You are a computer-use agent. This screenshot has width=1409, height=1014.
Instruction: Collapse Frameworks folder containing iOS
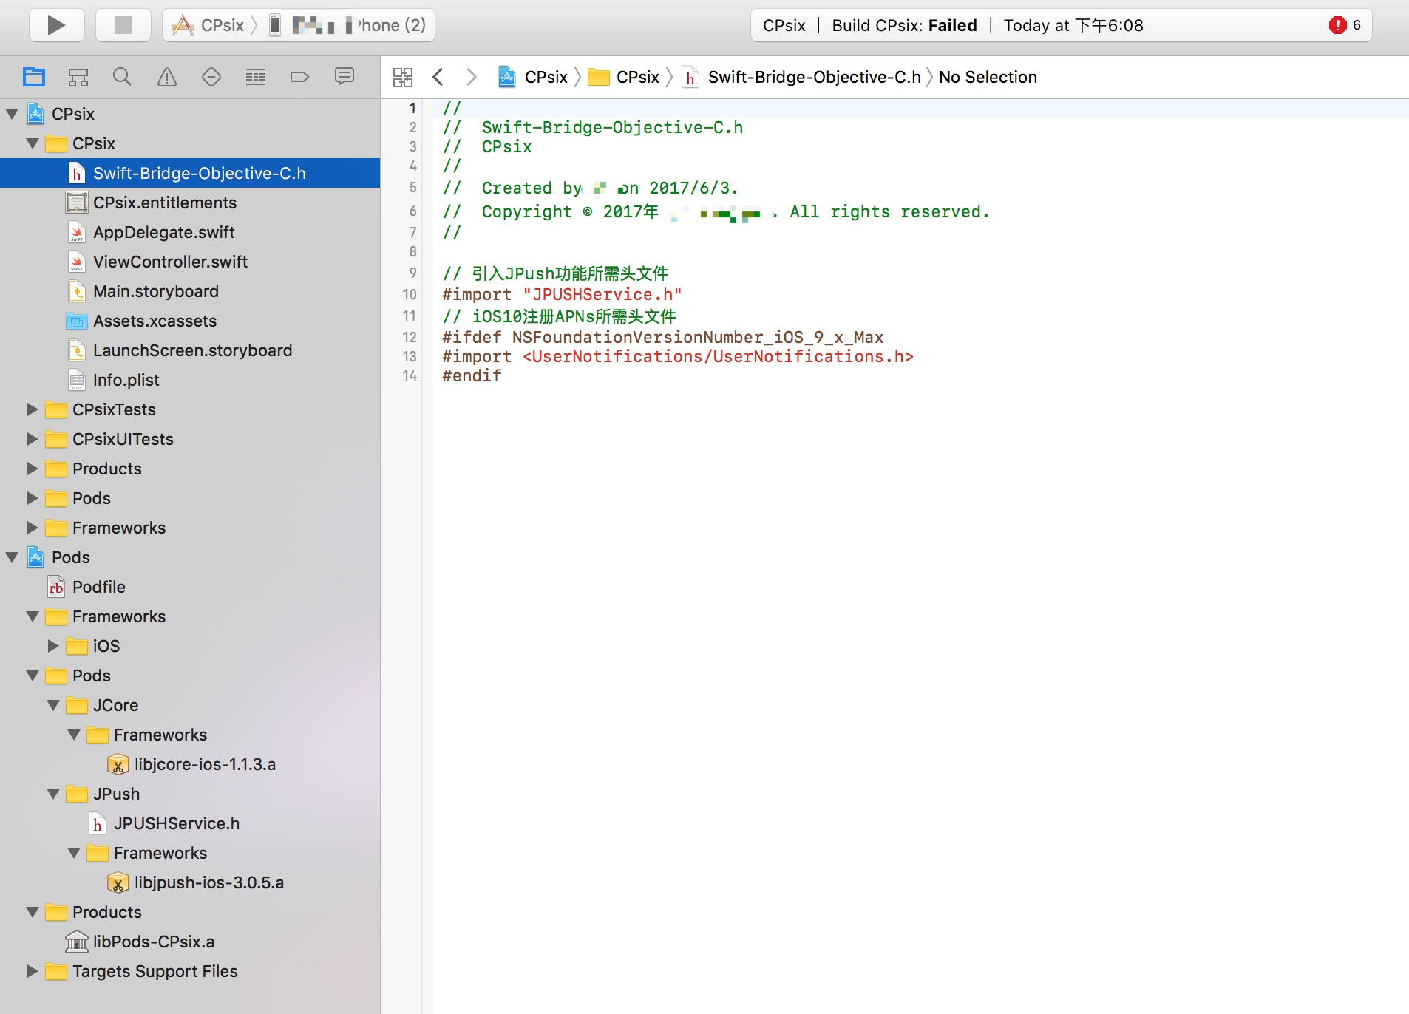[x=33, y=616]
